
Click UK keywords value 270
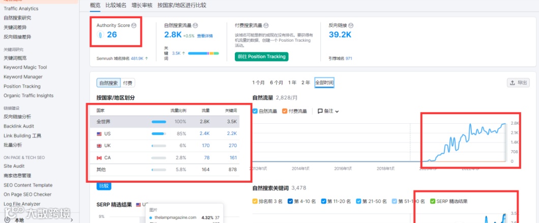point(233,146)
